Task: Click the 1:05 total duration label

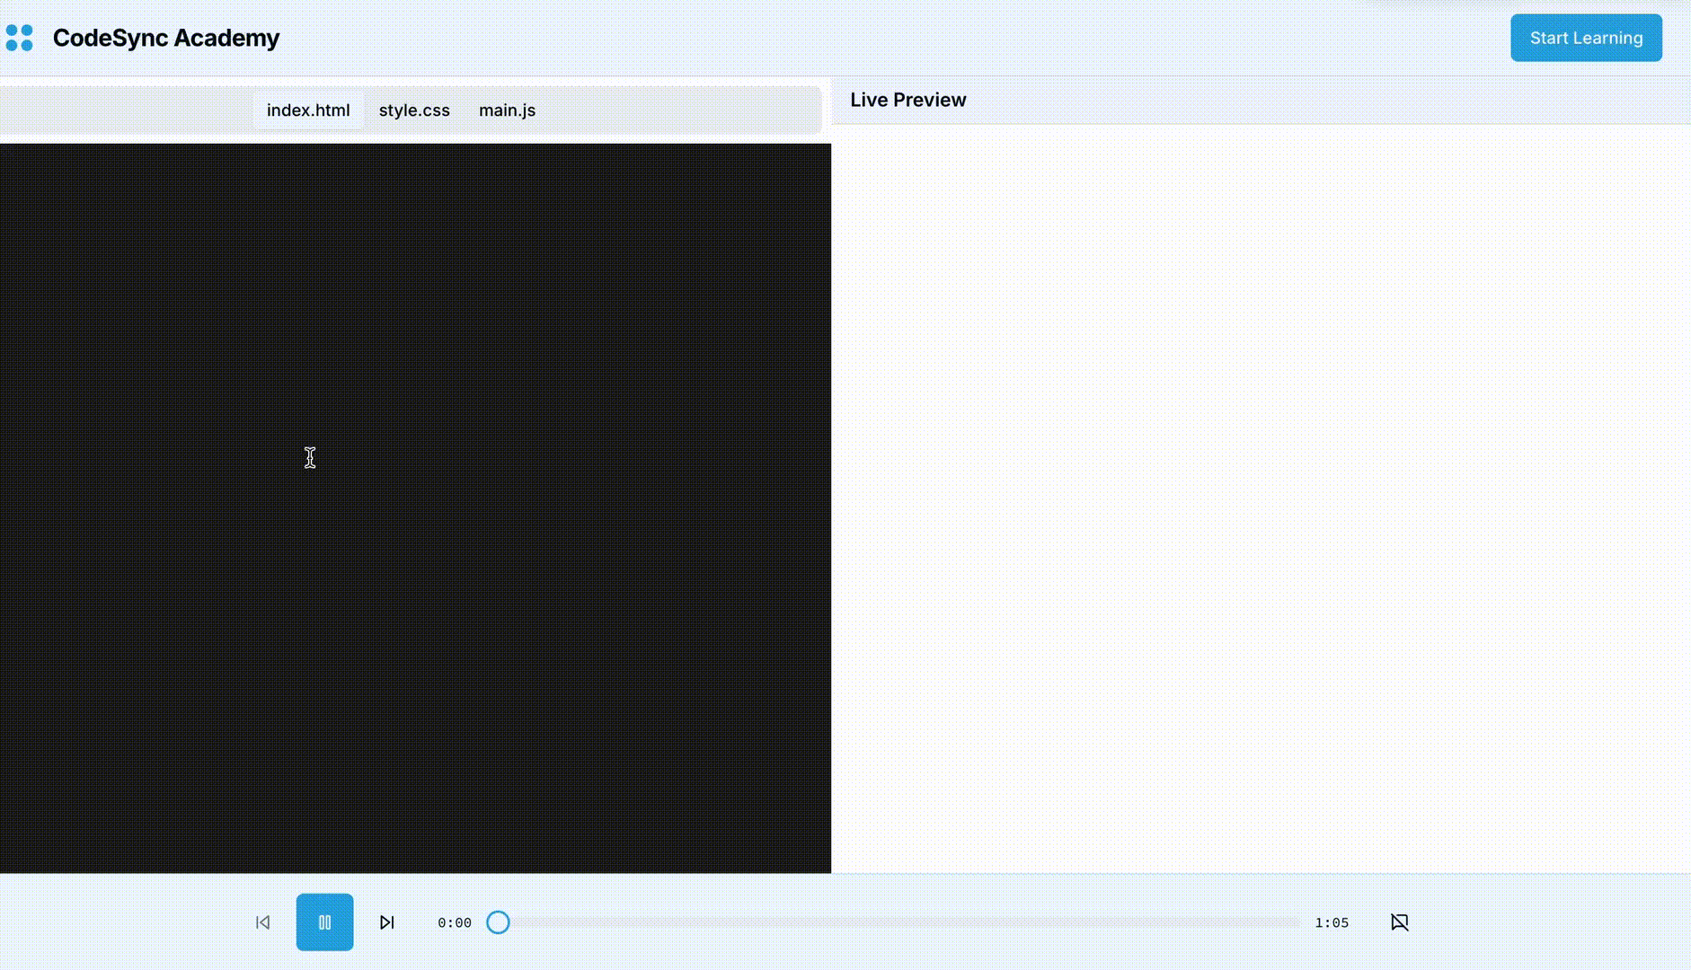Action: click(x=1332, y=922)
